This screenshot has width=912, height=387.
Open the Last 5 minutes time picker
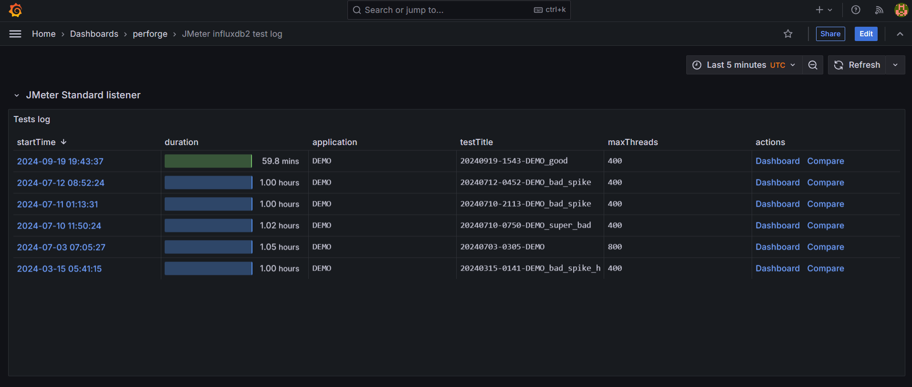coord(744,65)
